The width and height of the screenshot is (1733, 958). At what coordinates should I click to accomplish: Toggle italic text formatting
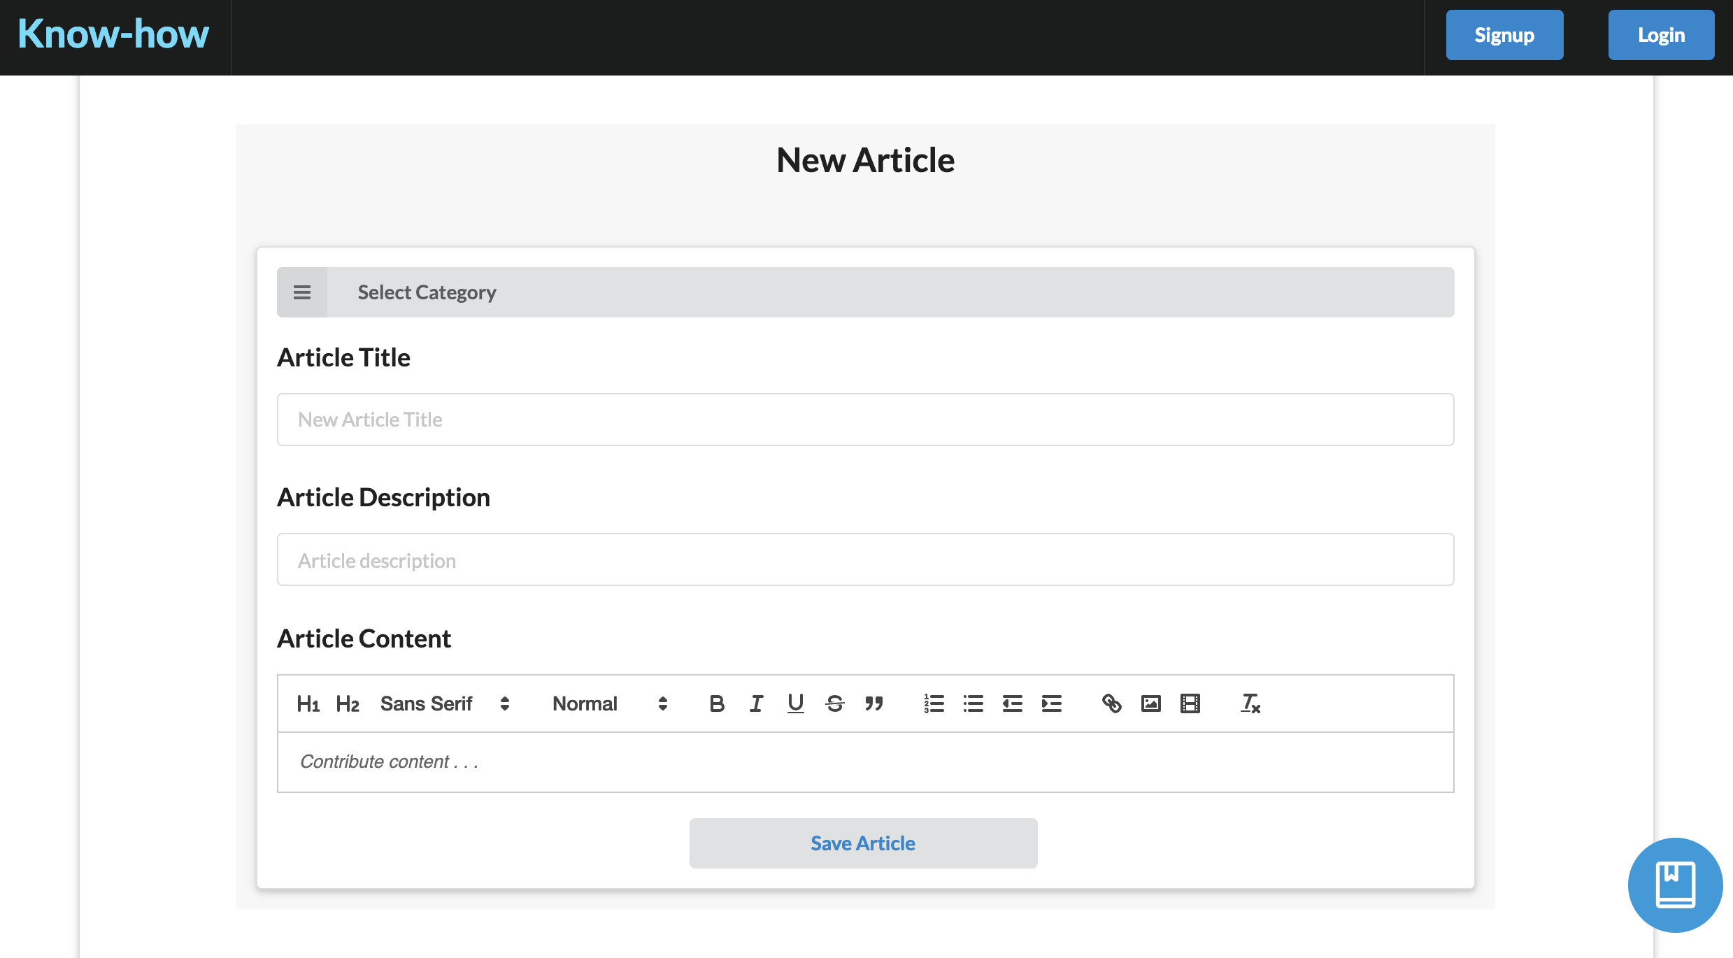click(756, 703)
